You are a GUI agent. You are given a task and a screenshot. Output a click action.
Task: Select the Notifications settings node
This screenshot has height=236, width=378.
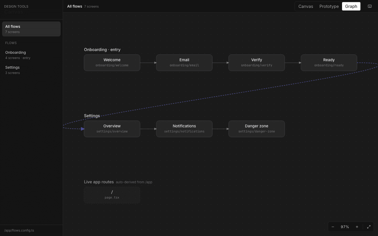184,129
